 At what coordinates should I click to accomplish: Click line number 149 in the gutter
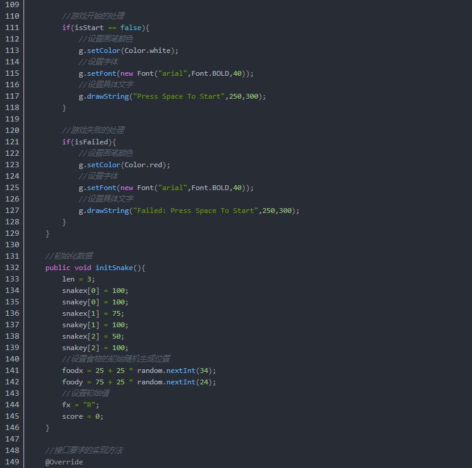point(12,462)
